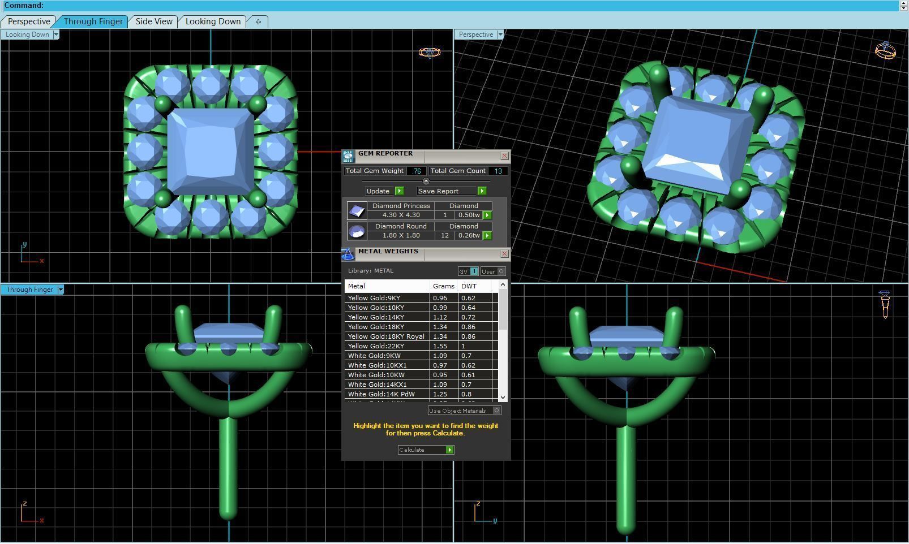Toggle Use Object Materials option
This screenshot has height=544, width=909.
465,411
